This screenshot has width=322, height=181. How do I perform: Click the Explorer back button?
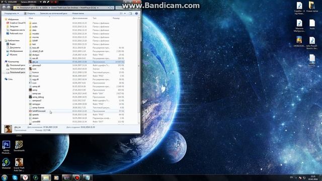point(4,8)
